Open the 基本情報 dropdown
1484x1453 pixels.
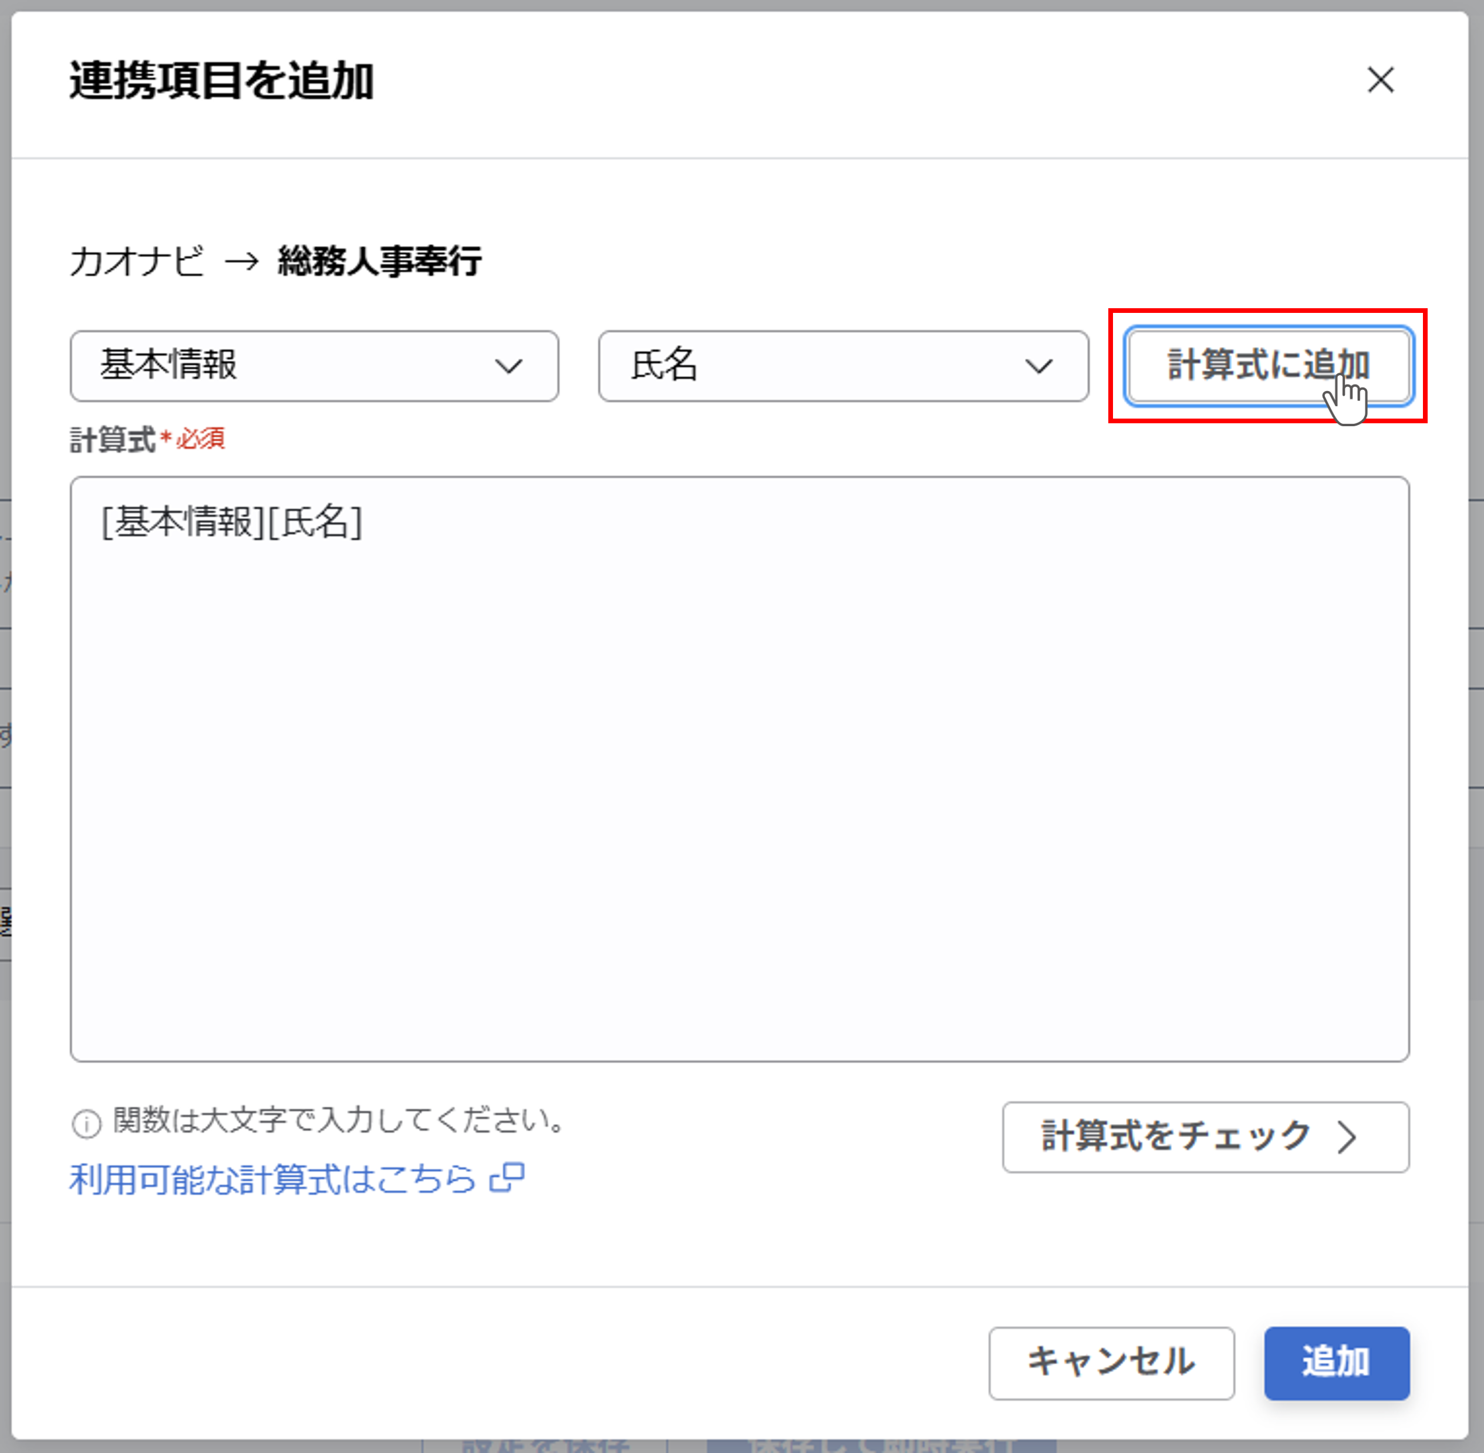[314, 366]
